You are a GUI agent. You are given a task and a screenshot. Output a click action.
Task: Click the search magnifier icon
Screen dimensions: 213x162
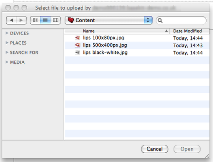(x=160, y=21)
